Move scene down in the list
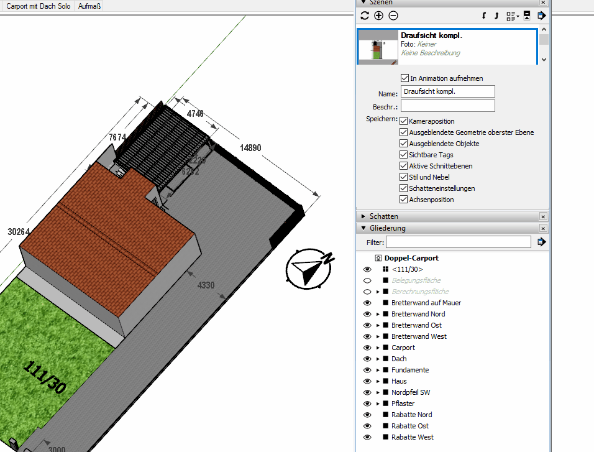The width and height of the screenshot is (594, 452). coord(485,16)
